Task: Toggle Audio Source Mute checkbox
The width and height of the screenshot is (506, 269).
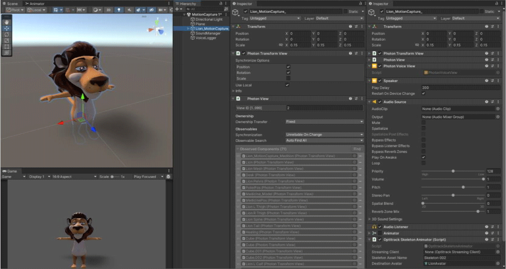Action: 423,122
